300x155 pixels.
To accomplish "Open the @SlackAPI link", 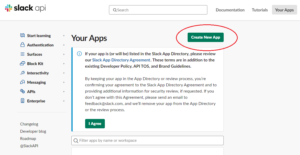I will [x=29, y=146].
